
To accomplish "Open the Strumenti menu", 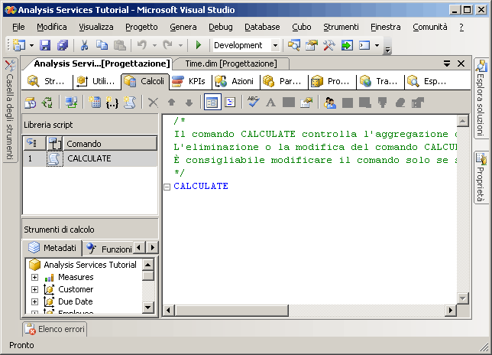I will (341, 27).
